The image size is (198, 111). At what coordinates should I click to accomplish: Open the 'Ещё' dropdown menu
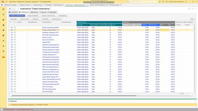(x=192, y=19)
